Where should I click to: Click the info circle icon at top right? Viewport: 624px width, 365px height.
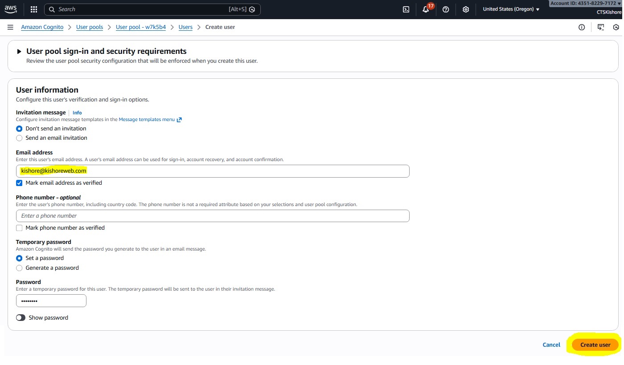[x=582, y=27]
